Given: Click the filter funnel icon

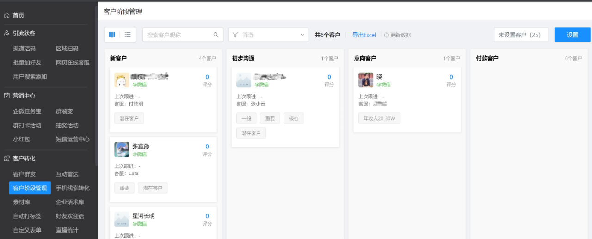Looking at the screenshot, I should pos(235,35).
